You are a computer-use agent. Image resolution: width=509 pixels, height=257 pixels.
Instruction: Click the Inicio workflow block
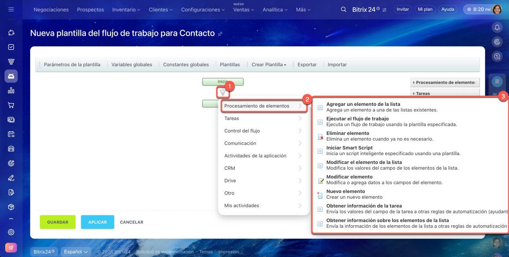tap(223, 81)
